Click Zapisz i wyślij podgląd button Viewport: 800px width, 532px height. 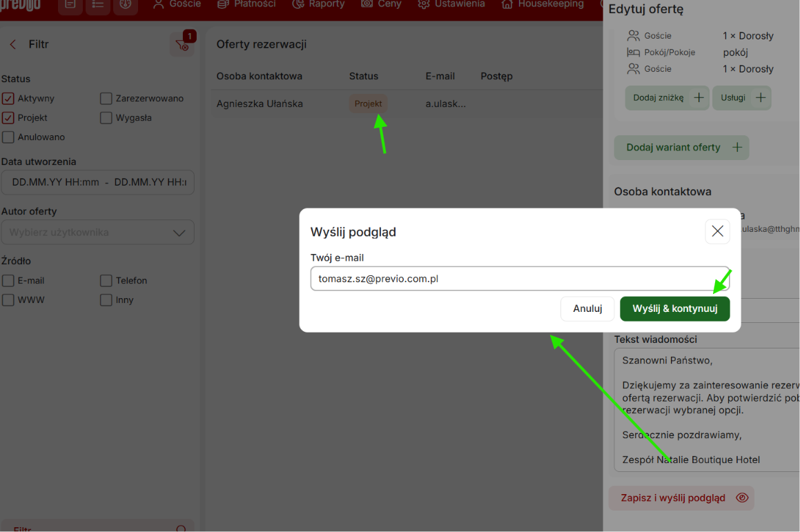tap(681, 497)
